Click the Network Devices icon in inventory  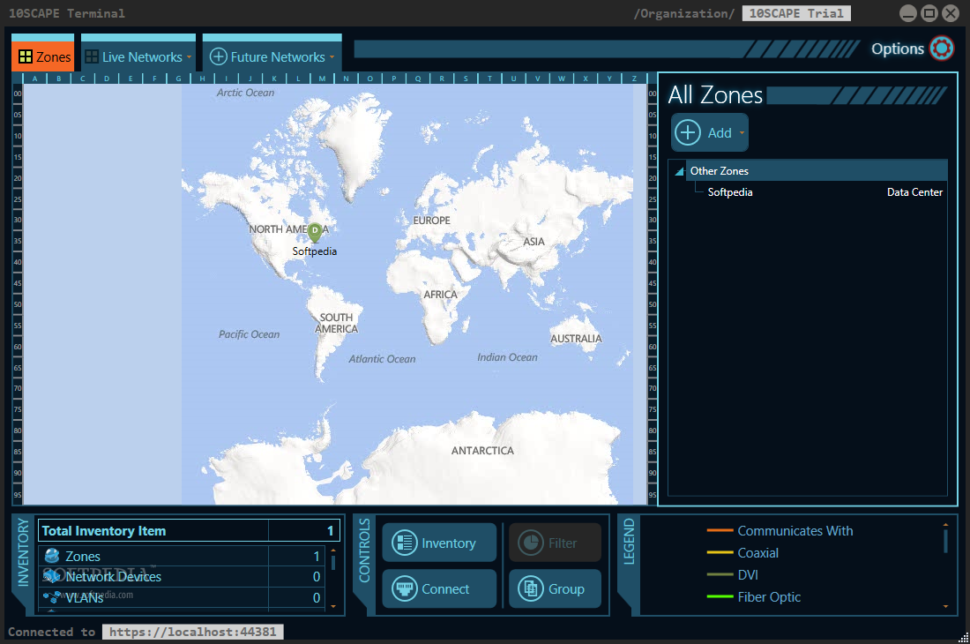click(52, 577)
